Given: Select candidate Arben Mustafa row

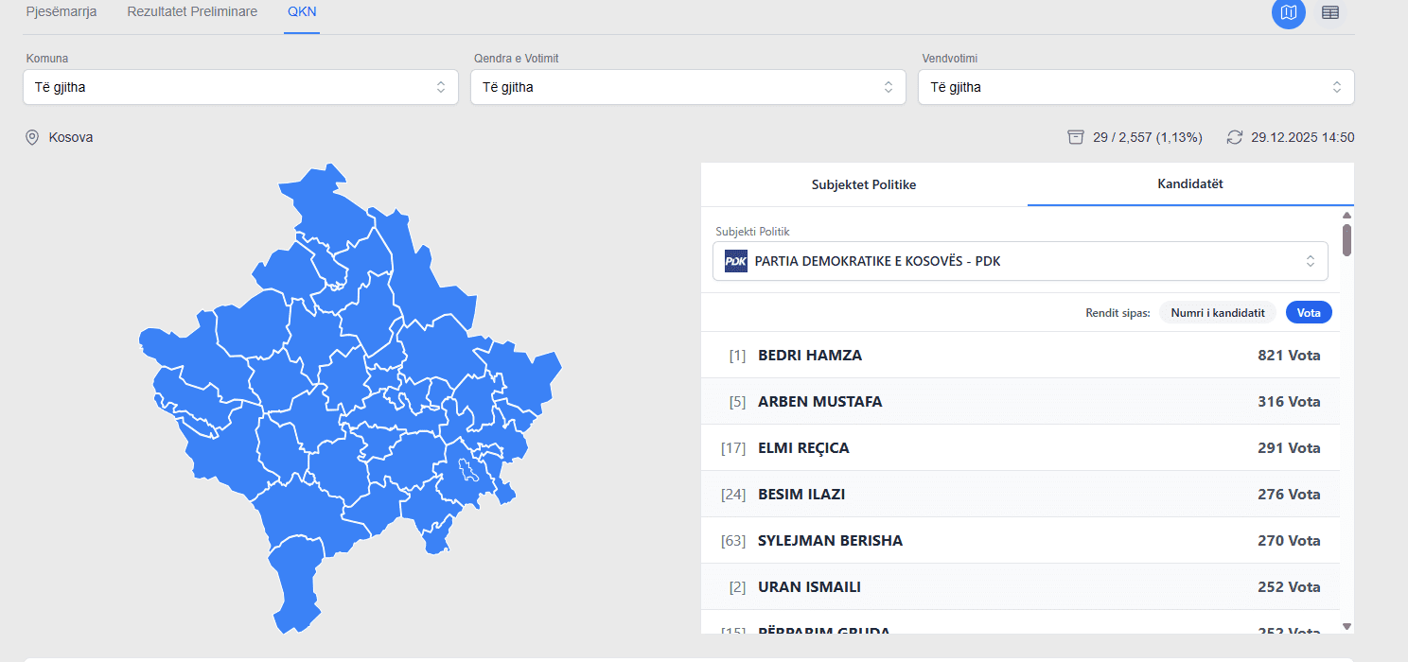Looking at the screenshot, I should coord(1020,402).
